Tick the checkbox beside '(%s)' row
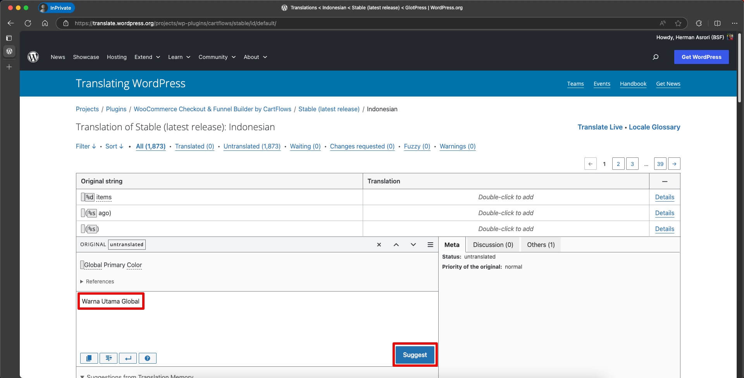The width and height of the screenshot is (744, 378). (x=83, y=229)
